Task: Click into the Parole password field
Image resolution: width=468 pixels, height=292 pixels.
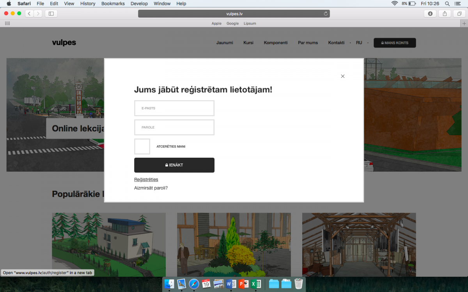Action: [174, 127]
